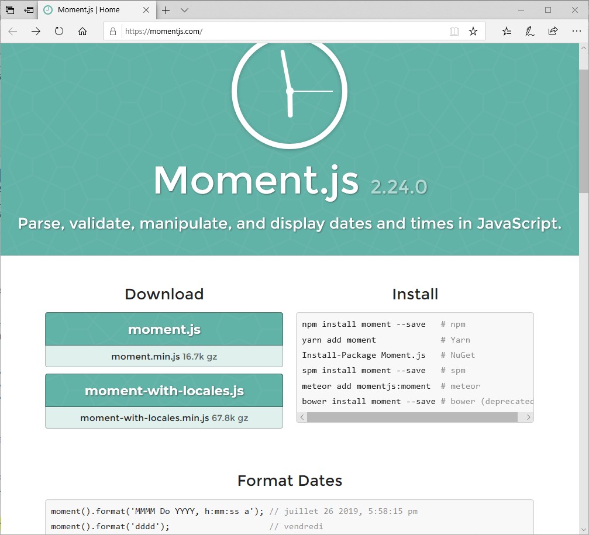The width and height of the screenshot is (589, 535).
Task: Download moment-with-locales.js
Action: [x=164, y=391]
